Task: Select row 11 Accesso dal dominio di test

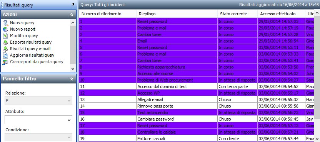Action: pos(196,87)
